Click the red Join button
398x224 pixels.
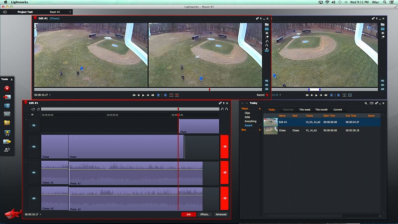click(x=188, y=214)
